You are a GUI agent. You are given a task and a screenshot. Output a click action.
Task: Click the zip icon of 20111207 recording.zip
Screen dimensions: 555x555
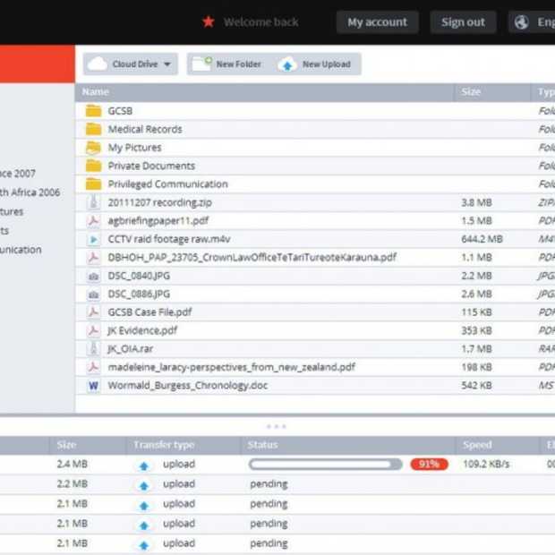tap(94, 202)
